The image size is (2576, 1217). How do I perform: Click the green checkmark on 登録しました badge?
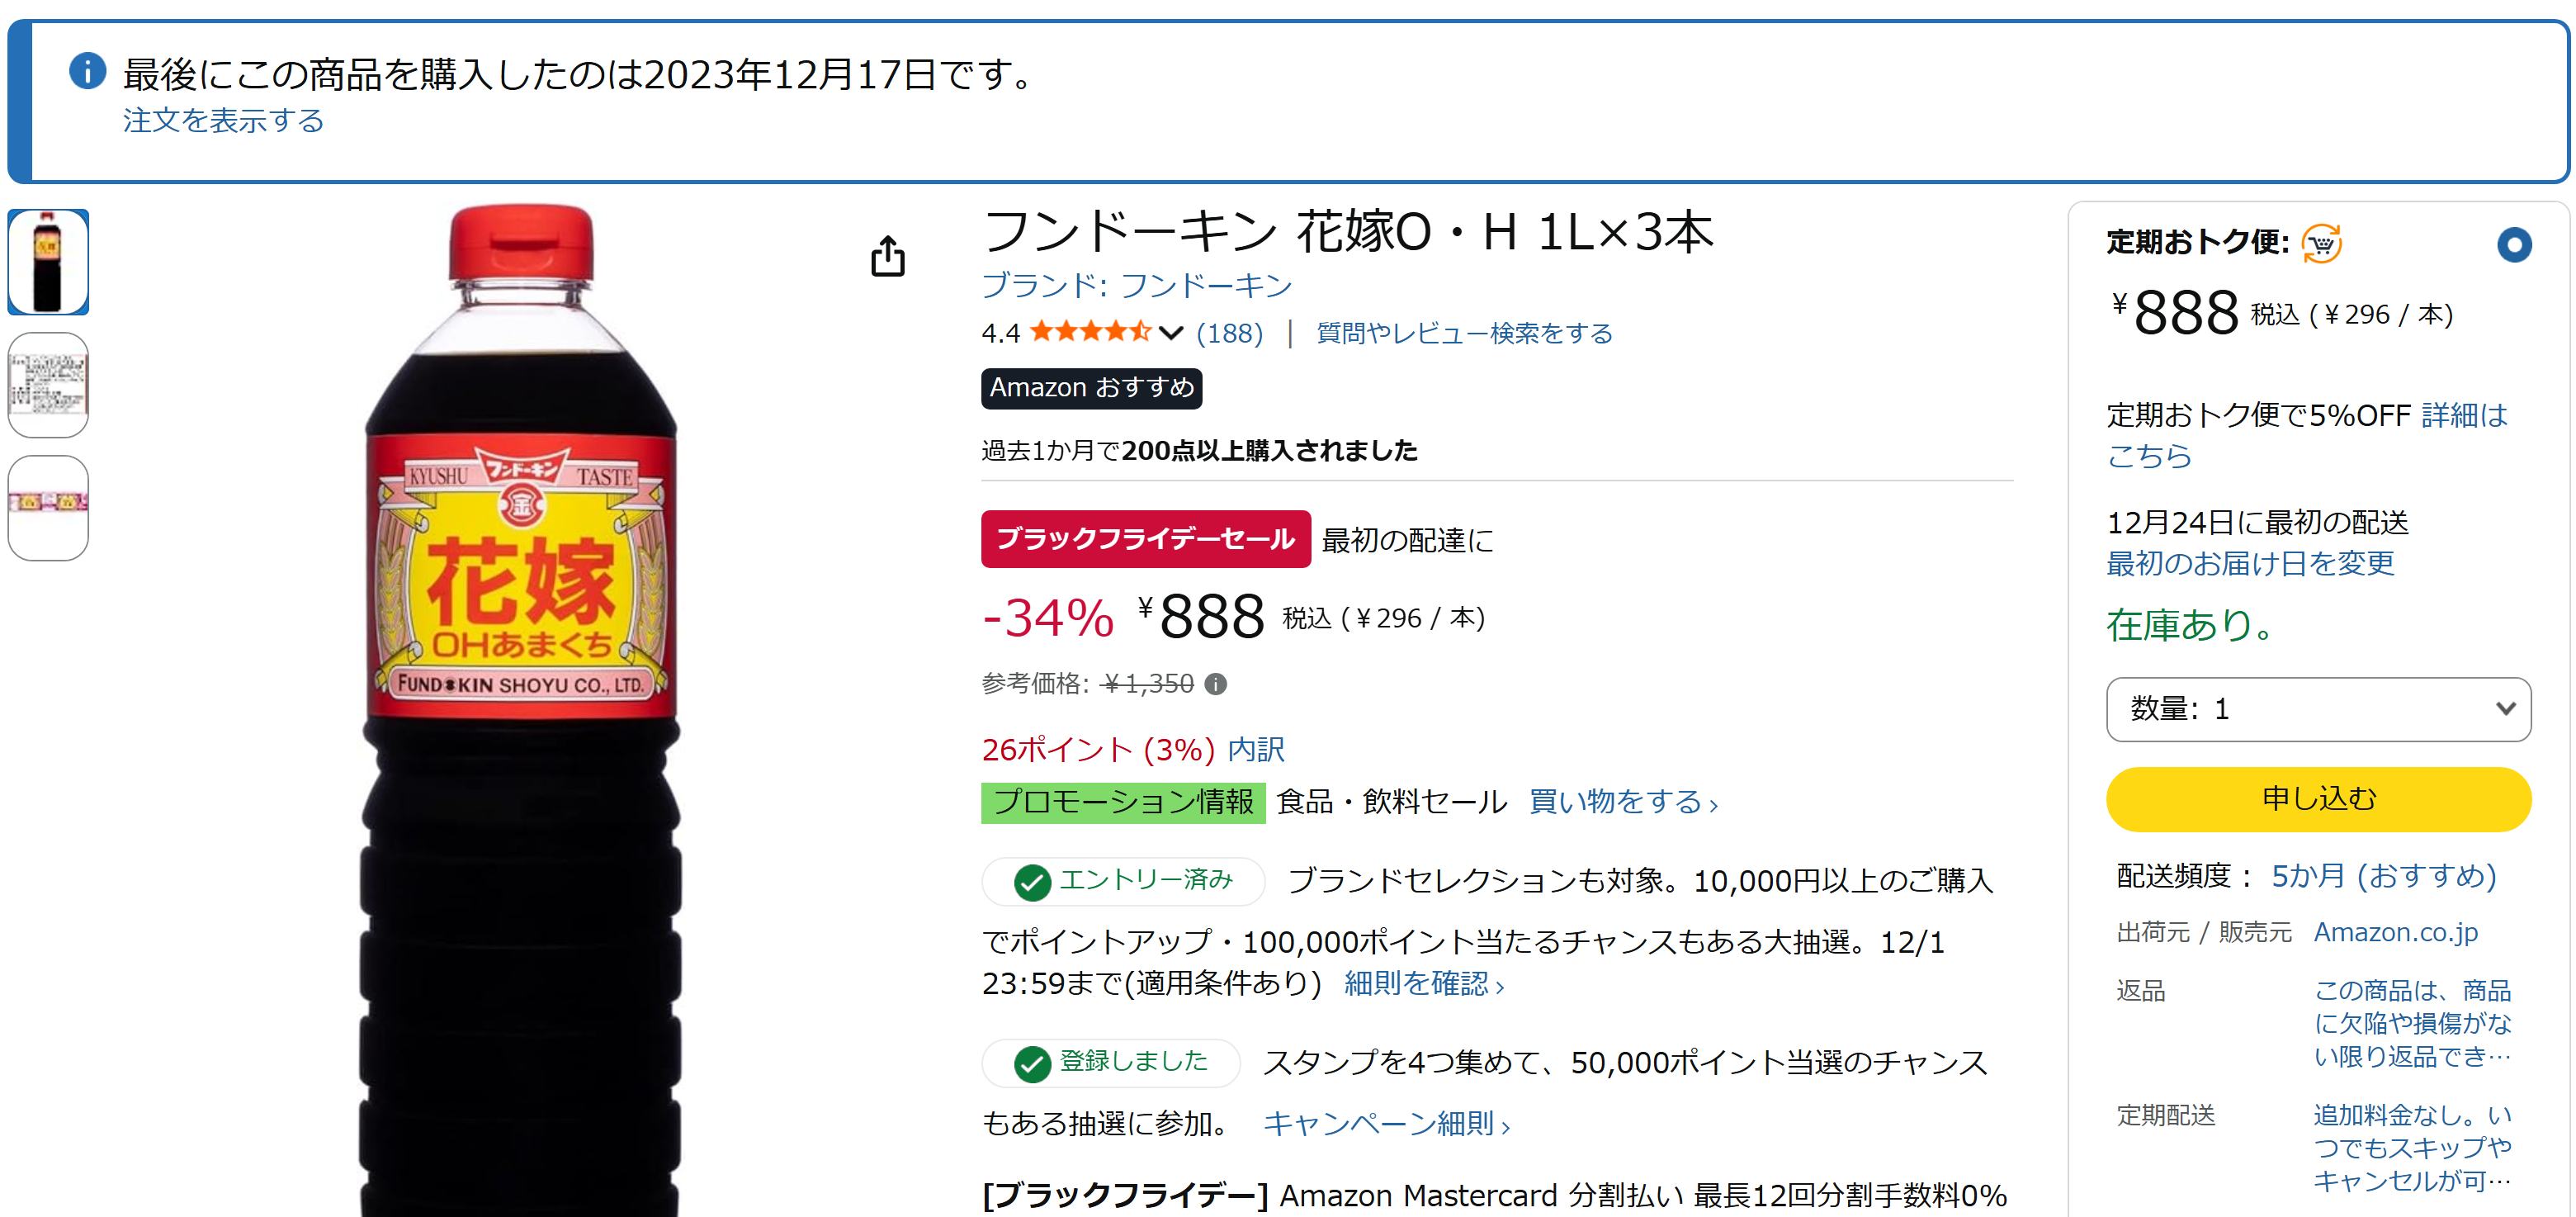click(1032, 1064)
